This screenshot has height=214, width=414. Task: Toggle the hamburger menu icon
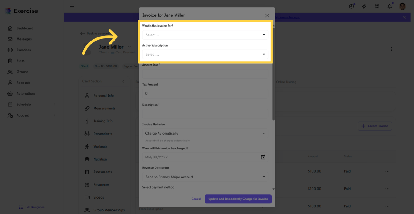click(72, 6)
